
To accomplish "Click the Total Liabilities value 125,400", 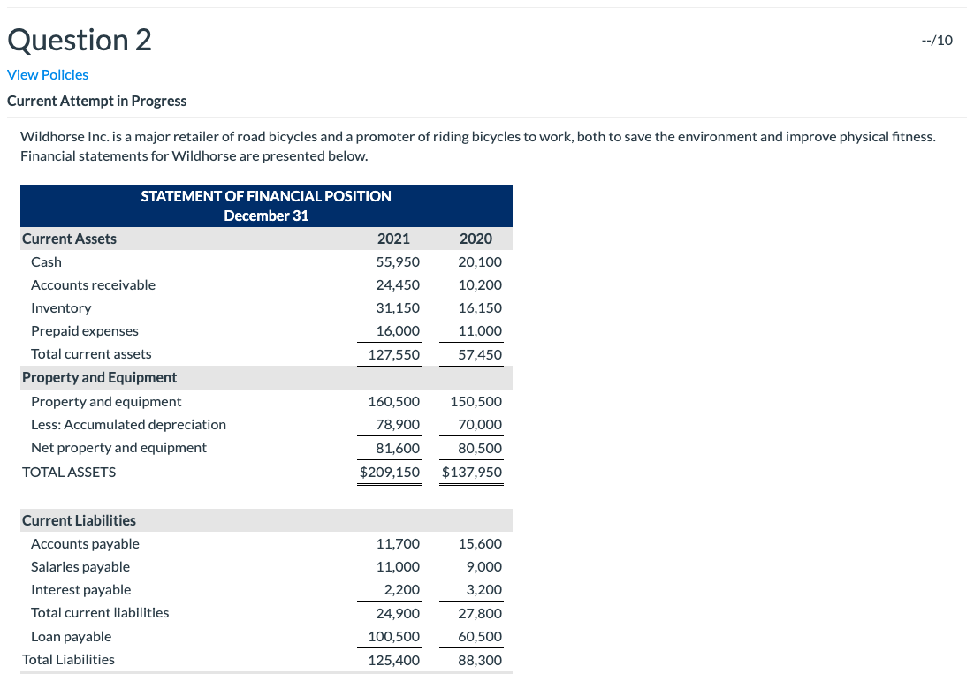I will coord(395,659).
